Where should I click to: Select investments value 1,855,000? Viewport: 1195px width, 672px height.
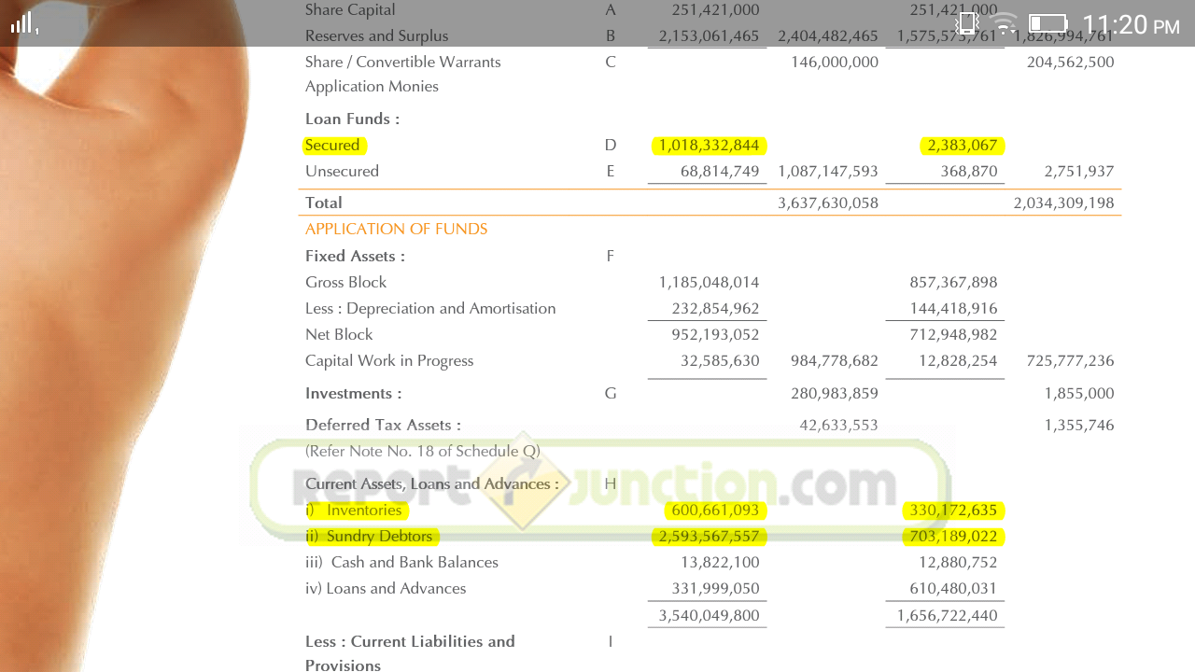pyautogui.click(x=1079, y=394)
